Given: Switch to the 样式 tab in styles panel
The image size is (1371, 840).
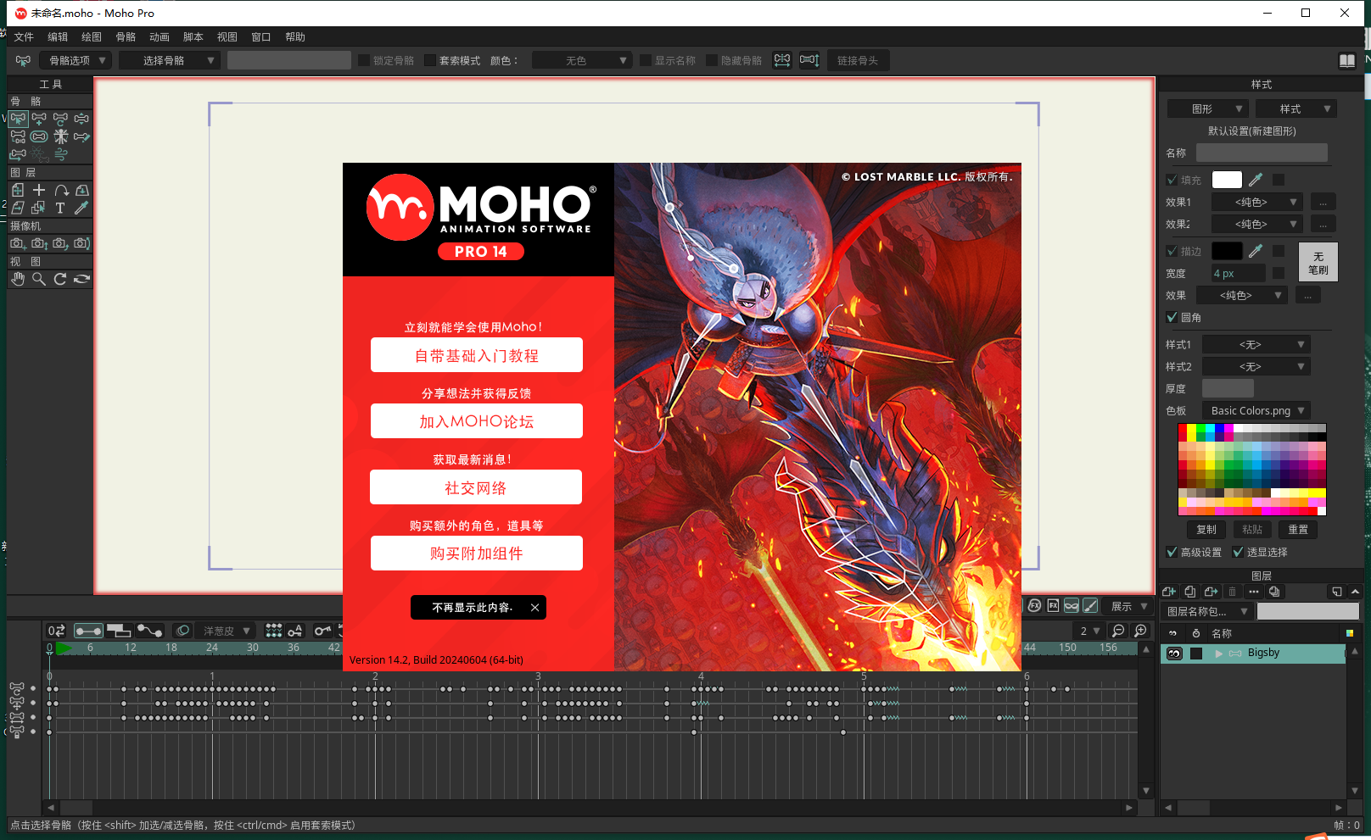Looking at the screenshot, I should (x=1295, y=108).
